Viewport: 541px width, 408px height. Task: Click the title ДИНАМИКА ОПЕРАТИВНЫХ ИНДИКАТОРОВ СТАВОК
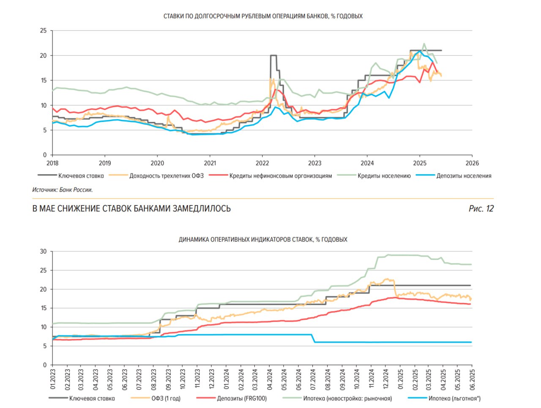(x=263, y=239)
